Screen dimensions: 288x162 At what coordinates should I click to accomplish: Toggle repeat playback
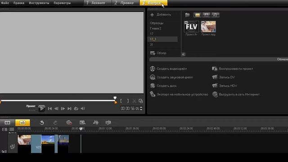click(x=76, y=108)
